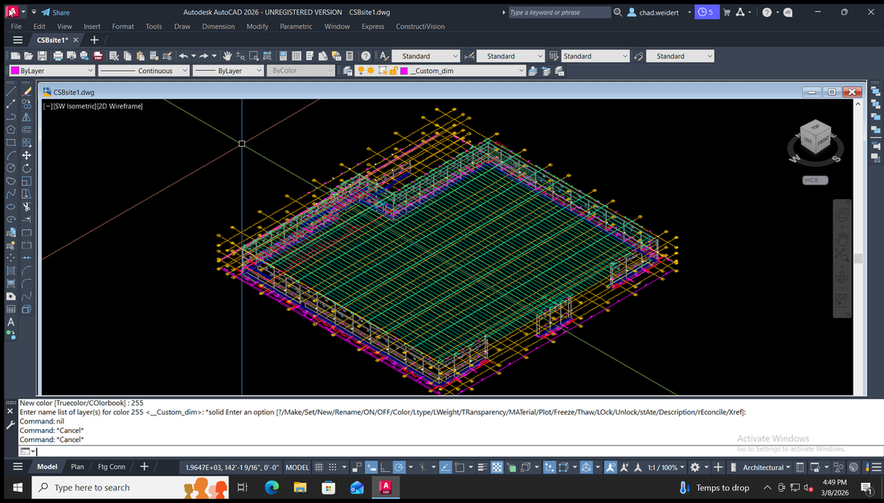Click the Help question mark toolbar icon
This screenshot has width=884, height=503.
coord(366,56)
